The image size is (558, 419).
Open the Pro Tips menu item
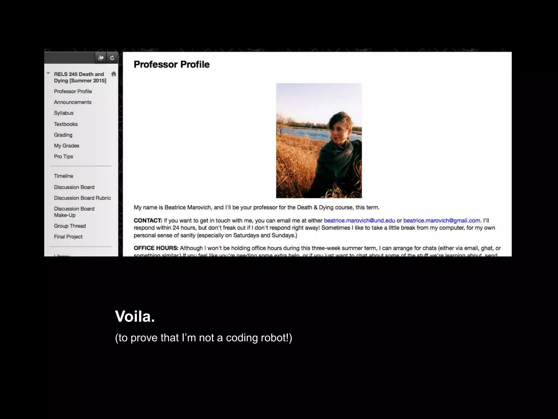point(63,157)
